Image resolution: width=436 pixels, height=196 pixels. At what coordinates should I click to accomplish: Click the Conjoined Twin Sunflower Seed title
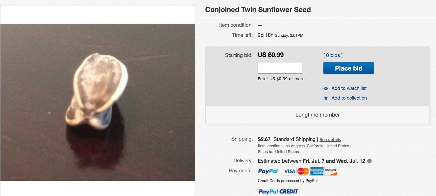click(x=258, y=10)
